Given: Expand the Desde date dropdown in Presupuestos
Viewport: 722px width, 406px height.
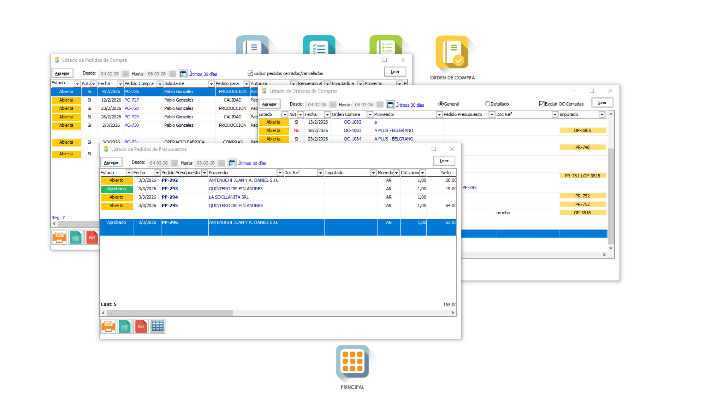Looking at the screenshot, I should (x=174, y=163).
